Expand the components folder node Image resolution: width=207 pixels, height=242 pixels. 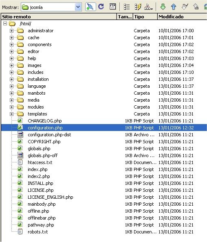pos(11,44)
